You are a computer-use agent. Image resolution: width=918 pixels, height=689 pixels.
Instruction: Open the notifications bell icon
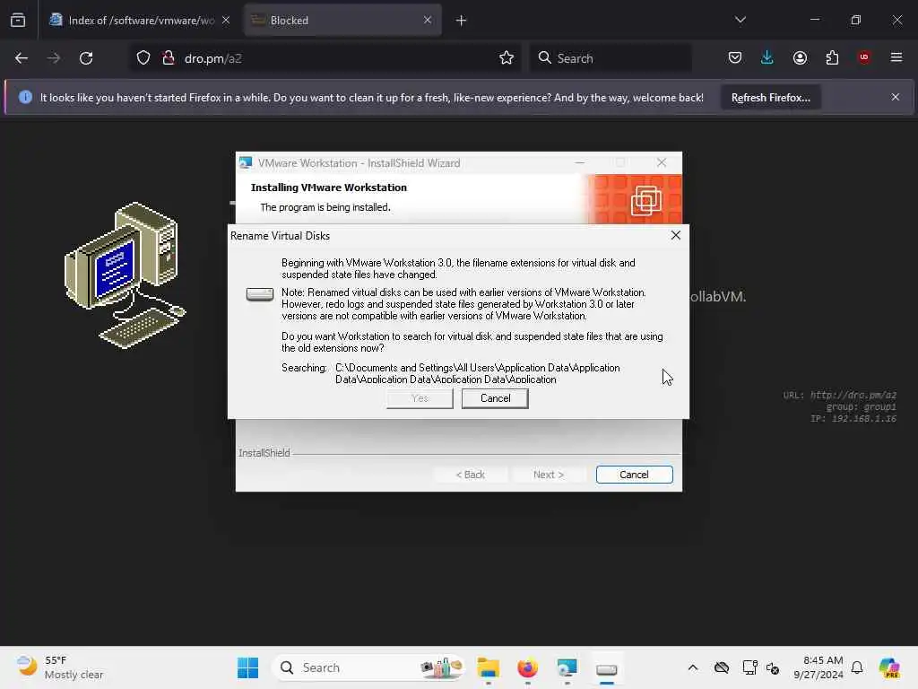point(857,667)
